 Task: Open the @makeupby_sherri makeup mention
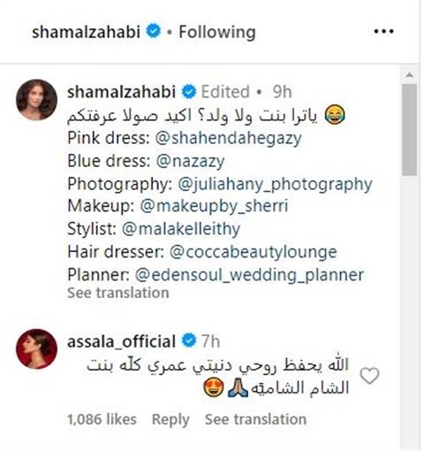tap(214, 205)
